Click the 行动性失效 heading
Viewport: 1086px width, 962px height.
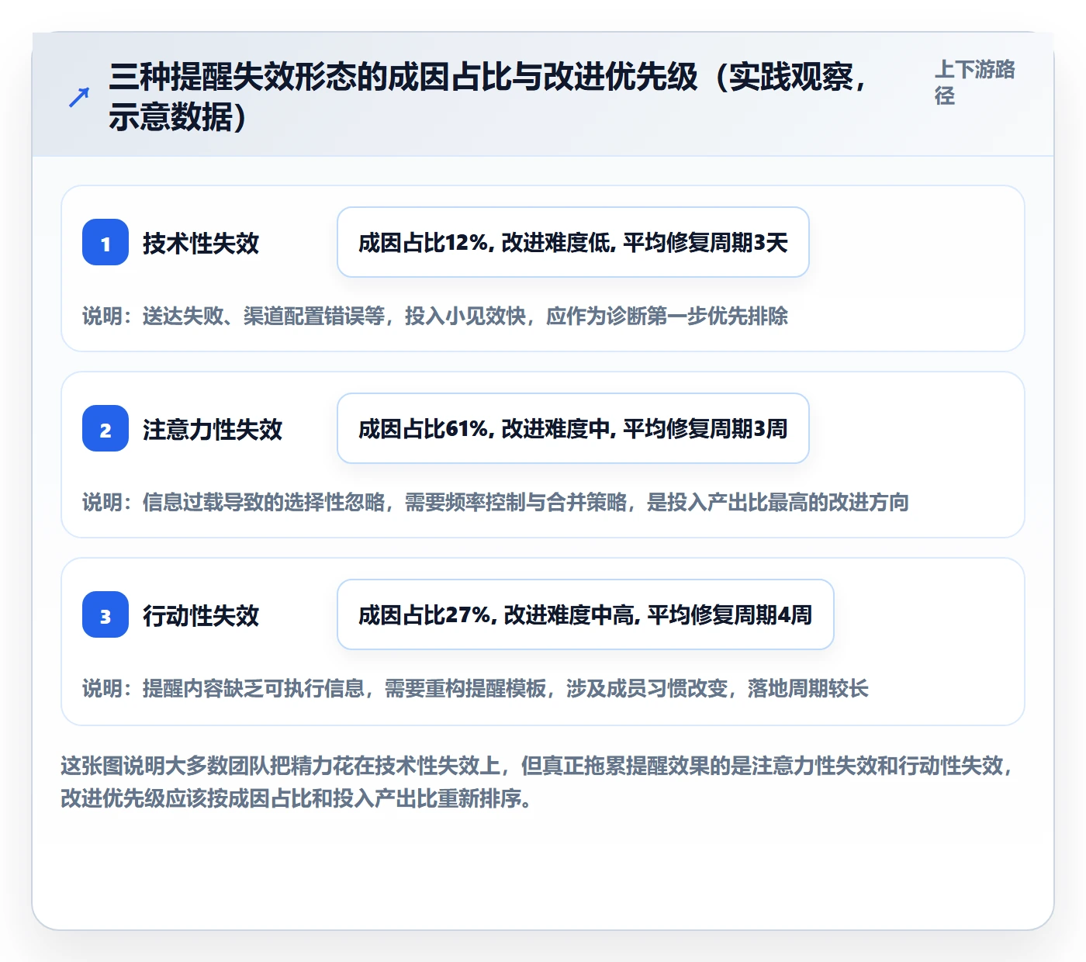click(201, 615)
